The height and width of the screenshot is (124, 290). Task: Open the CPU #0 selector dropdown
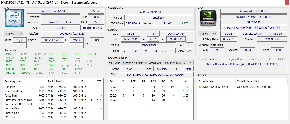tap(13, 34)
